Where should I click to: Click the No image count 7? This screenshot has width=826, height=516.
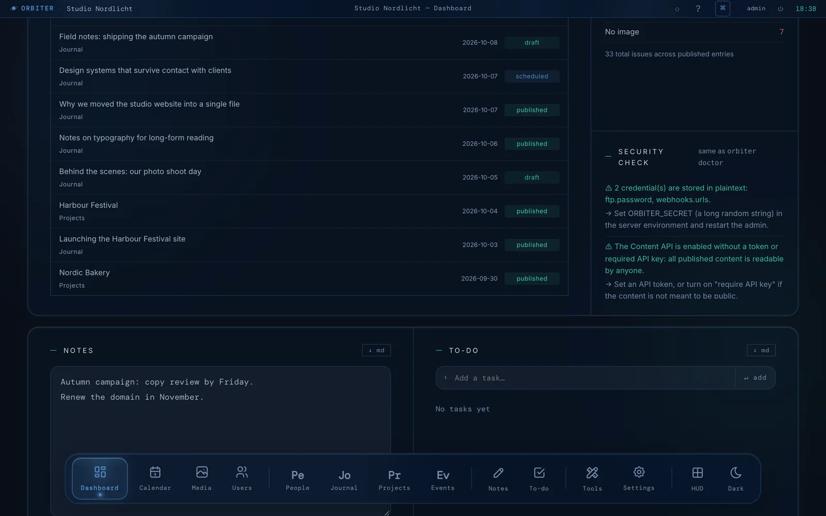[782, 32]
